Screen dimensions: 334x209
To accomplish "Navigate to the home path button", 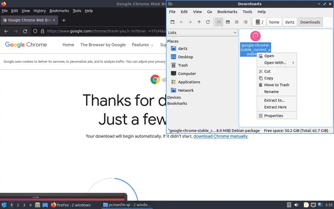I will [274, 22].
